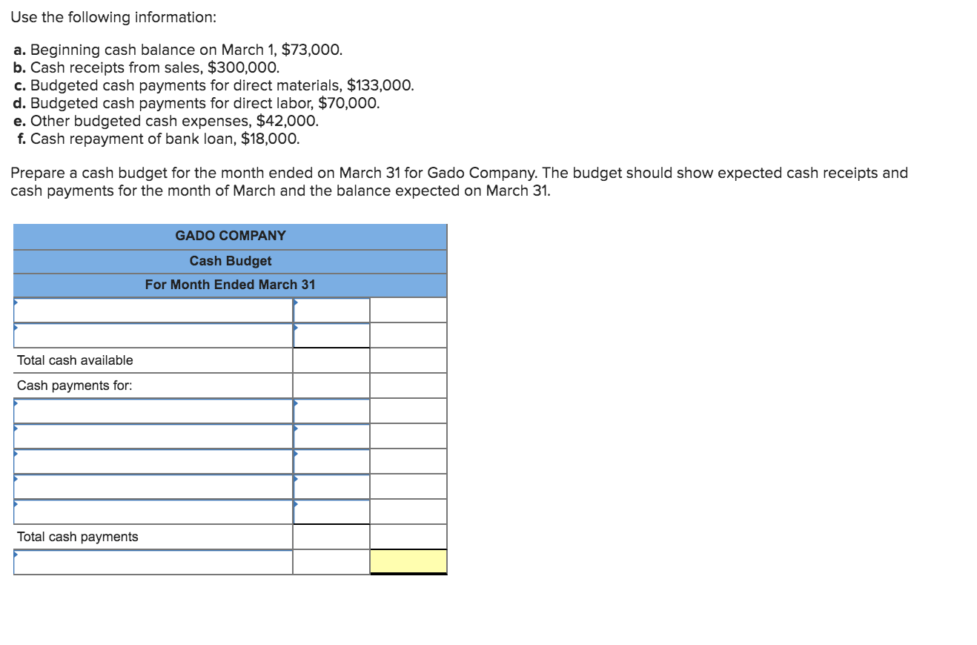Viewport: 977px width, 645px height.
Task: Click the Total cash available label
Action: pyautogui.click(x=74, y=360)
